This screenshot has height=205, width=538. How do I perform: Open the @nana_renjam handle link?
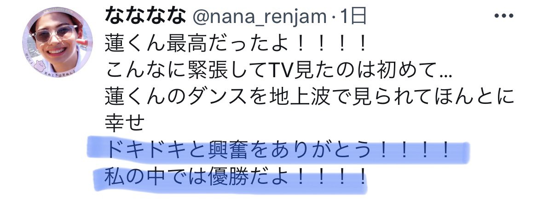click(x=260, y=17)
